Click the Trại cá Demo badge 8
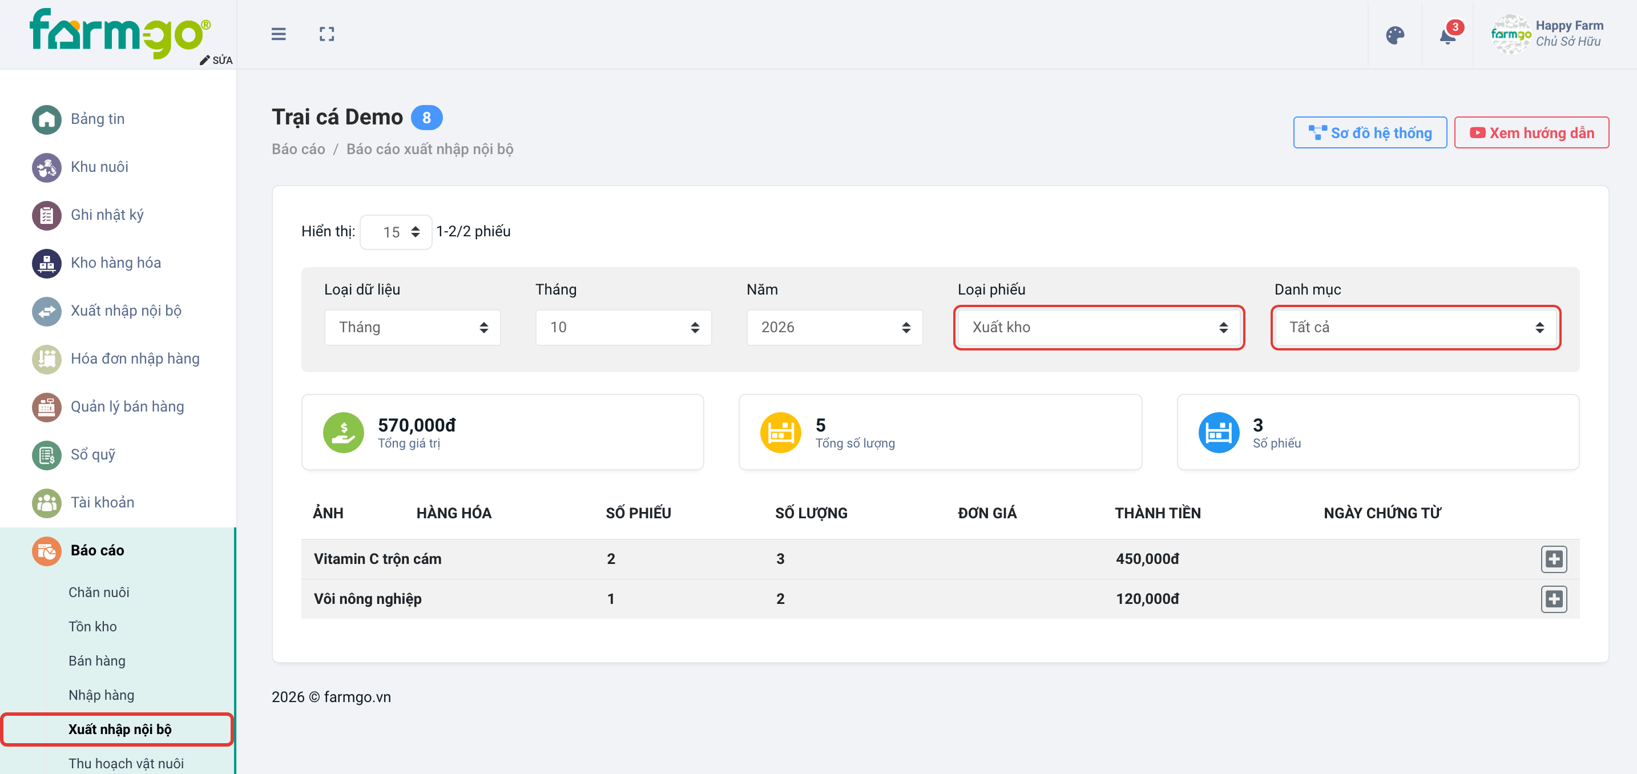The image size is (1637, 774). coord(426,118)
